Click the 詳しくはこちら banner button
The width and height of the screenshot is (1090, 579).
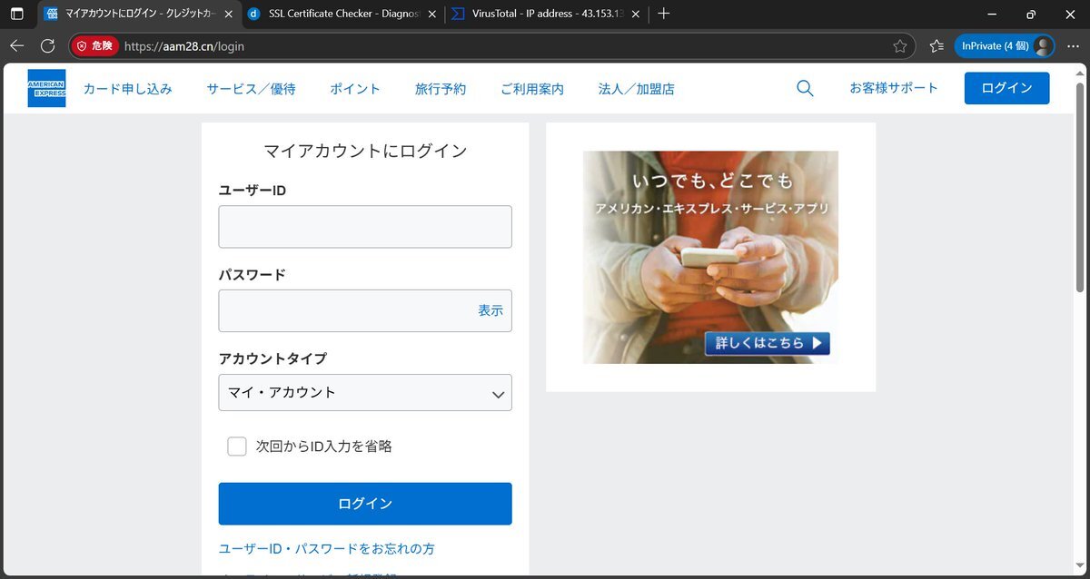[768, 343]
